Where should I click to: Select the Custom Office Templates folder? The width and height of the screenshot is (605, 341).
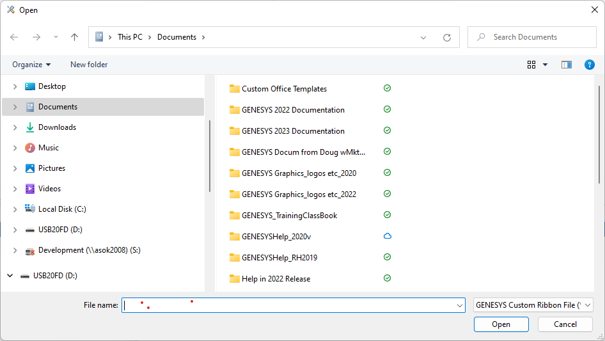(x=284, y=89)
